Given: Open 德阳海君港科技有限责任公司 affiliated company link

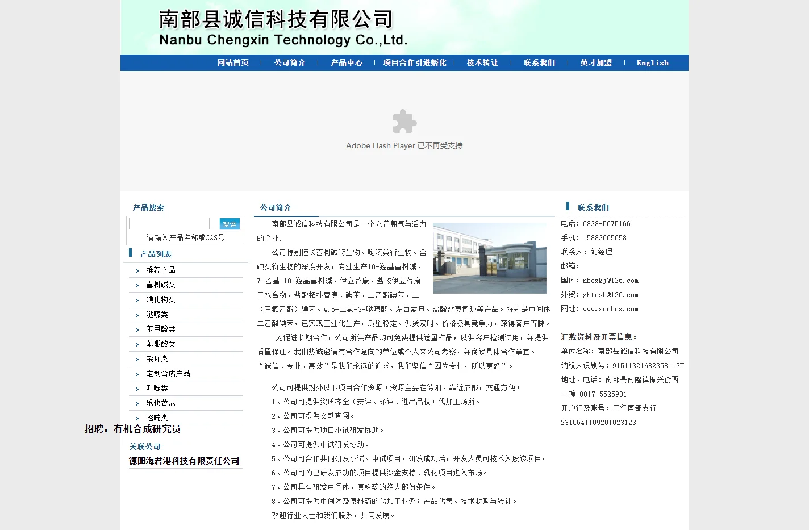Looking at the screenshot, I should point(184,461).
